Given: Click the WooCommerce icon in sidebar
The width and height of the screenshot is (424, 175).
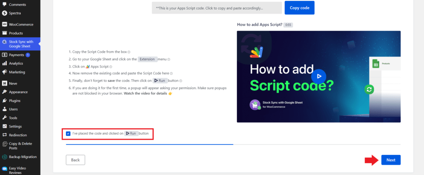Looking at the screenshot, I should (x=4, y=24).
